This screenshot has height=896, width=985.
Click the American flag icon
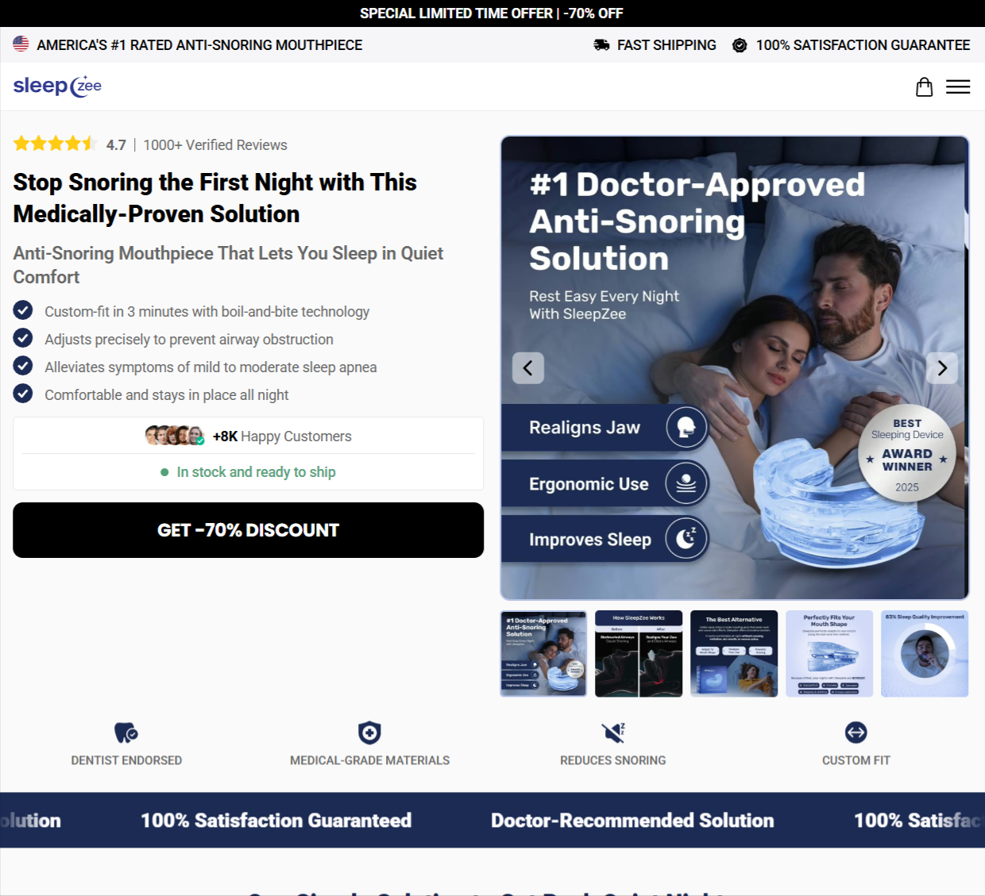point(21,44)
